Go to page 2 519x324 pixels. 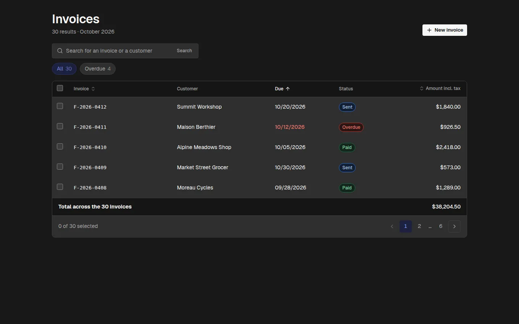419,226
